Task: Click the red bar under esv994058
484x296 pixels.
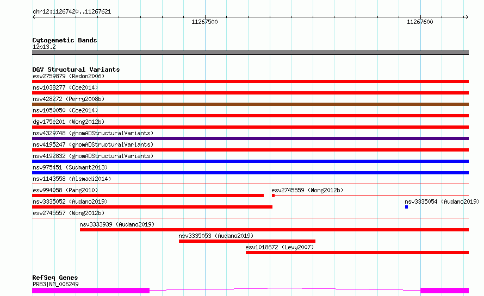Action: (x=148, y=196)
